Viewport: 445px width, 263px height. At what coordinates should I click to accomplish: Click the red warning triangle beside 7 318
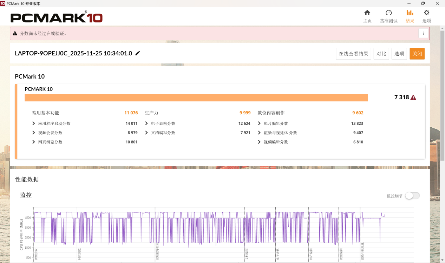[413, 97]
